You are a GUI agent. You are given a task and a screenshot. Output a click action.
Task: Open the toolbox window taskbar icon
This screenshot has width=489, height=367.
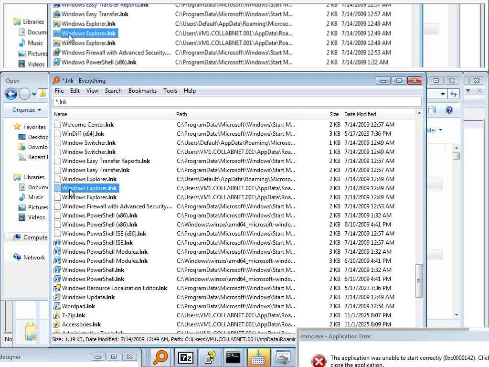point(283,357)
